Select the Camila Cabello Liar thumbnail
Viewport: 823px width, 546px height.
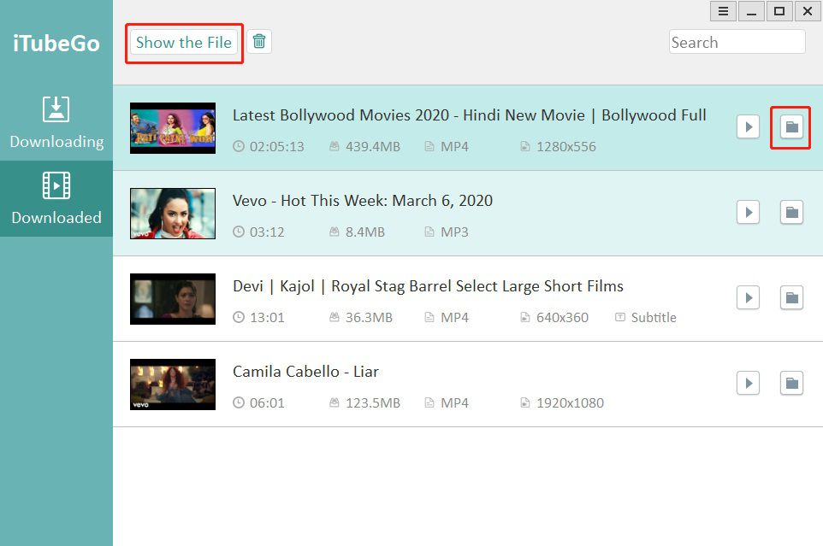173,385
